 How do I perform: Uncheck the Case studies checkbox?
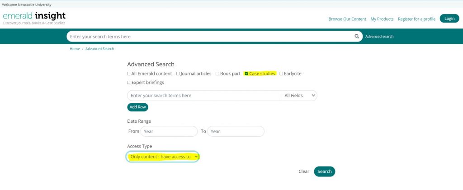[246, 74]
